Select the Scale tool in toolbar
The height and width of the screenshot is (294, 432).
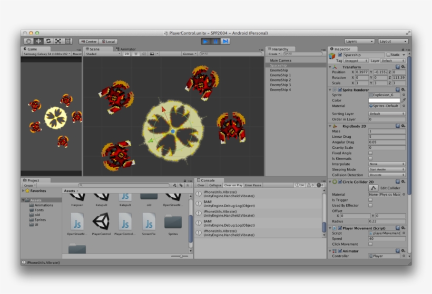pyautogui.click(x=58, y=41)
